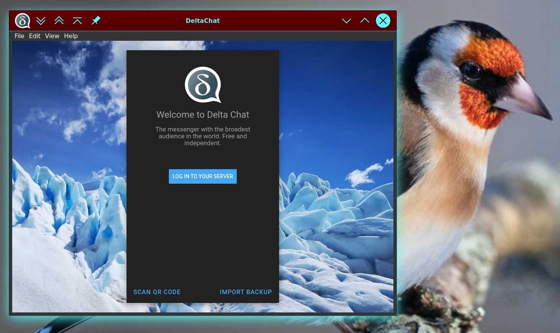Close DeltaChat with the cyan X button
560x333 pixels.
point(383,21)
